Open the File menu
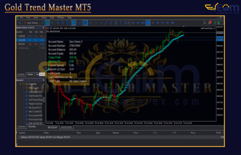241x155 pixels. 21,18
